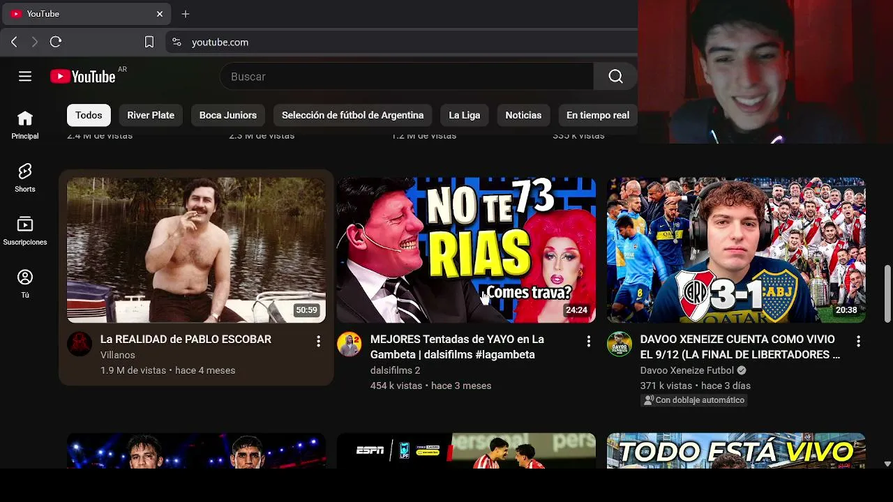Image resolution: width=893 pixels, height=502 pixels.
Task: Open the hamburger guide menu
Action: (x=25, y=77)
